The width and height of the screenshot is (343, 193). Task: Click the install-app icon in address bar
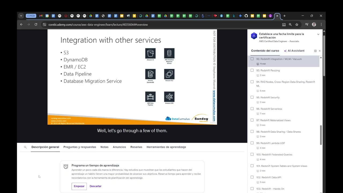tap(284, 24)
